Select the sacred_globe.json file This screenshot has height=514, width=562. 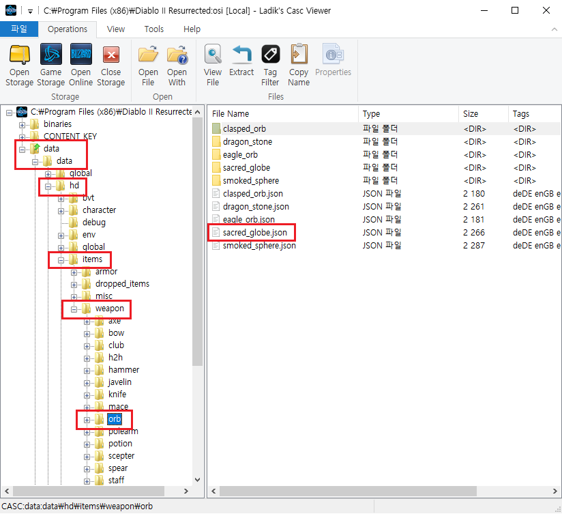click(255, 233)
